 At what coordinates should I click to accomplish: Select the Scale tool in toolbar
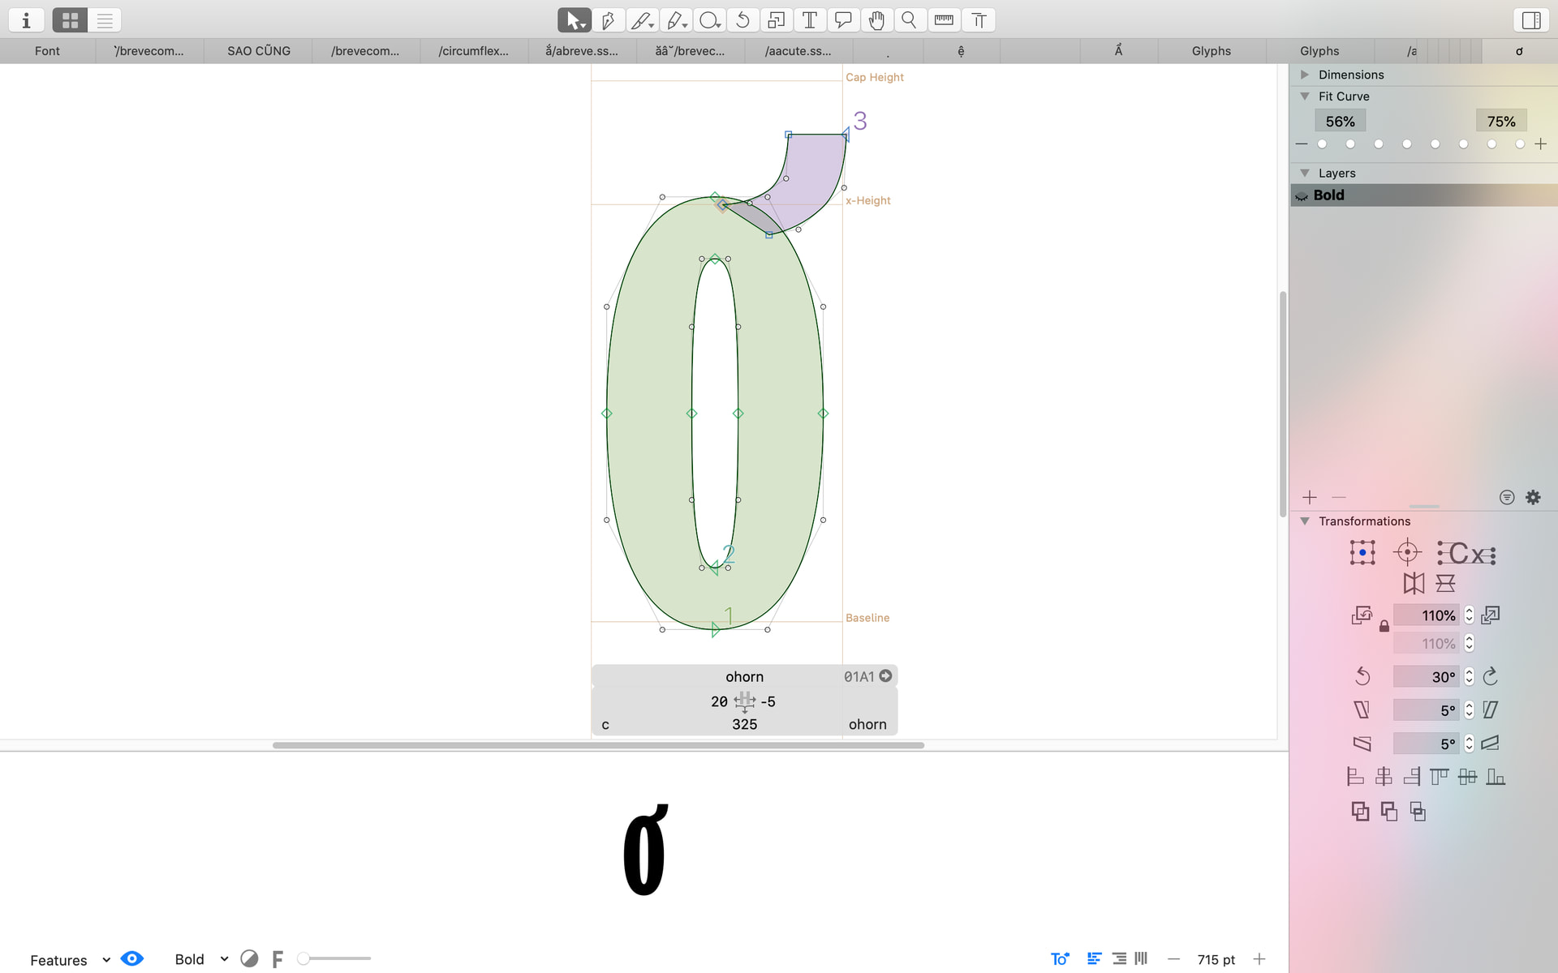point(776,20)
